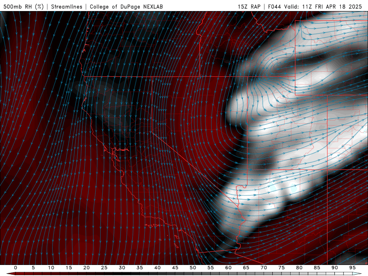Select the colorbar label "60"
The image size is (368, 276).
click(228, 268)
